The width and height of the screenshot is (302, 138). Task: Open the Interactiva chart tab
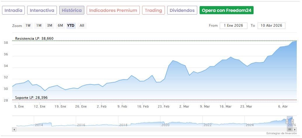[x=42, y=10]
